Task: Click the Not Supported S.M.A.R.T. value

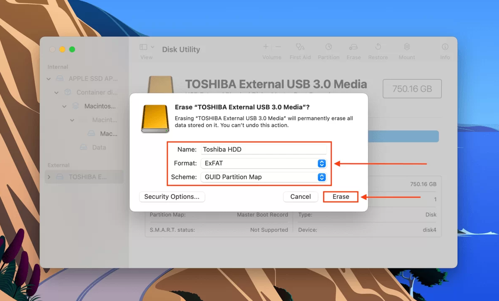Action: pos(269,230)
